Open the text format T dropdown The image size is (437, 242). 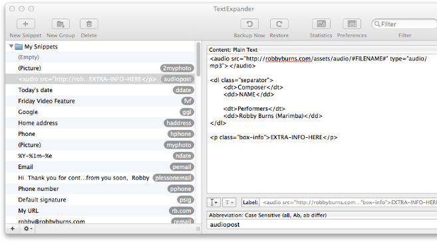point(229,202)
